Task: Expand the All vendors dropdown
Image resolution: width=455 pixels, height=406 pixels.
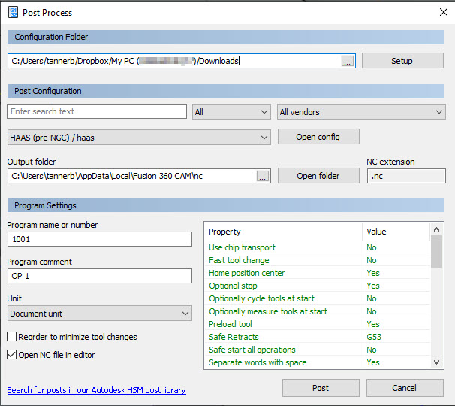Action: [361, 112]
